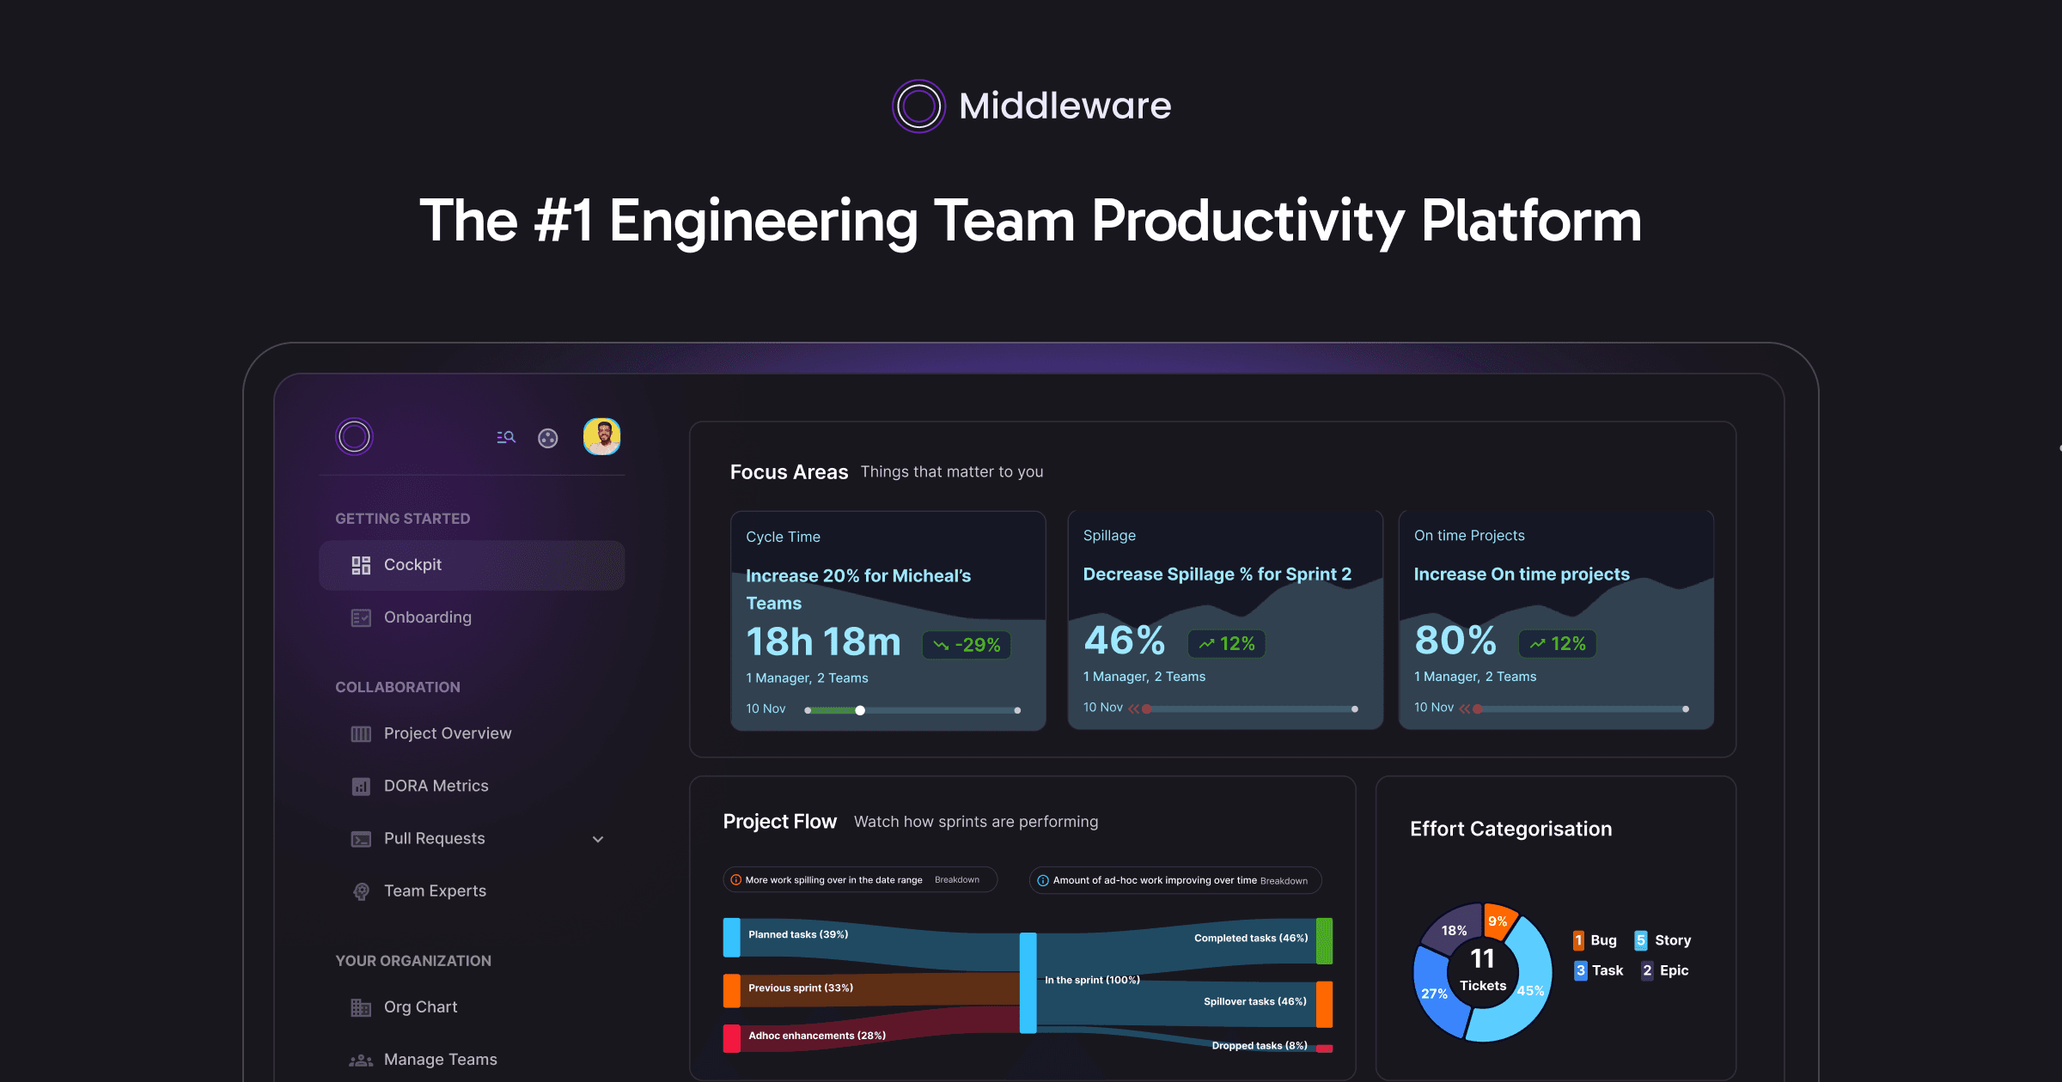Click the user profile avatar
Screen dimensions: 2062x1082
point(602,437)
